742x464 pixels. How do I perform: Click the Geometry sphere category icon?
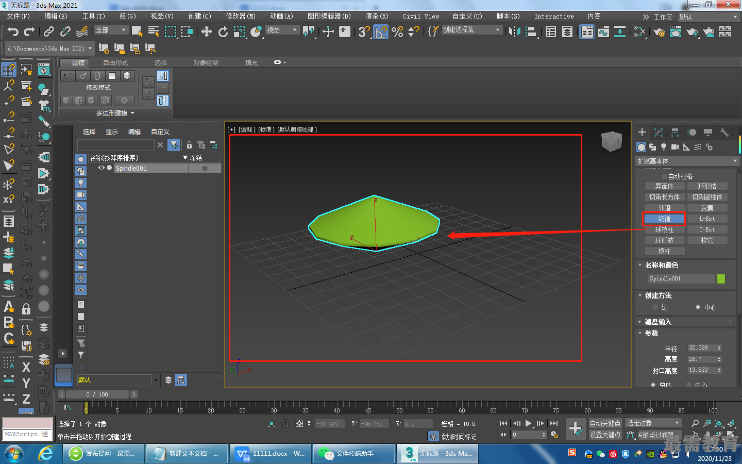click(641, 147)
